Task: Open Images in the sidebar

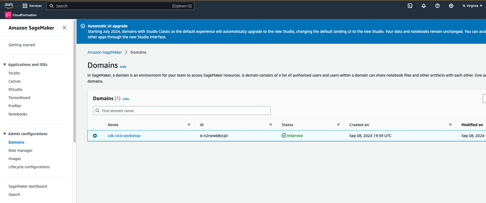Action: (15, 159)
